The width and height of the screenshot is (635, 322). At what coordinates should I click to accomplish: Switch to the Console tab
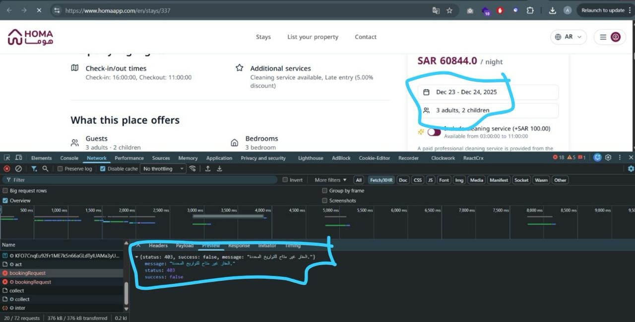[x=69, y=158]
